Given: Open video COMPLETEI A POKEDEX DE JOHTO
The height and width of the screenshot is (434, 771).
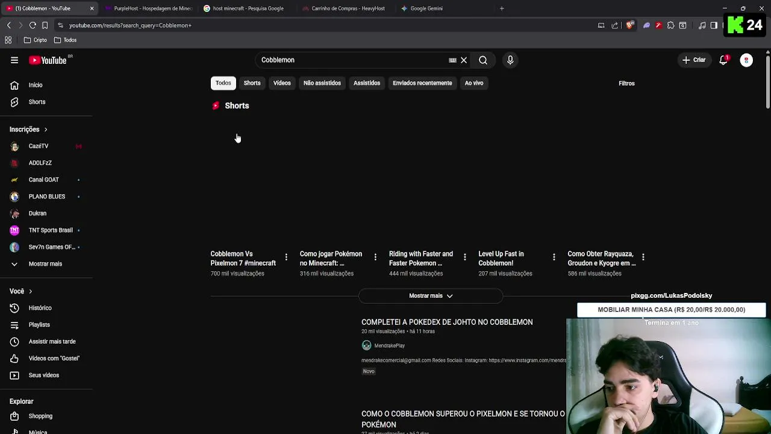Looking at the screenshot, I should click(x=447, y=322).
